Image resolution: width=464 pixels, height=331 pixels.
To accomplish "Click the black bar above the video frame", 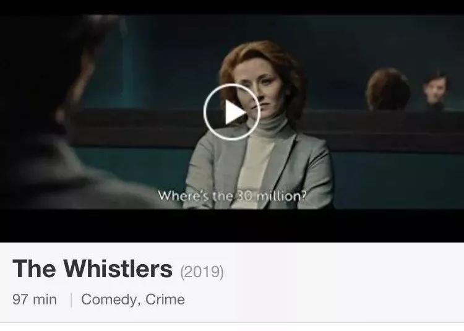I will pyautogui.click(x=232, y=7).
